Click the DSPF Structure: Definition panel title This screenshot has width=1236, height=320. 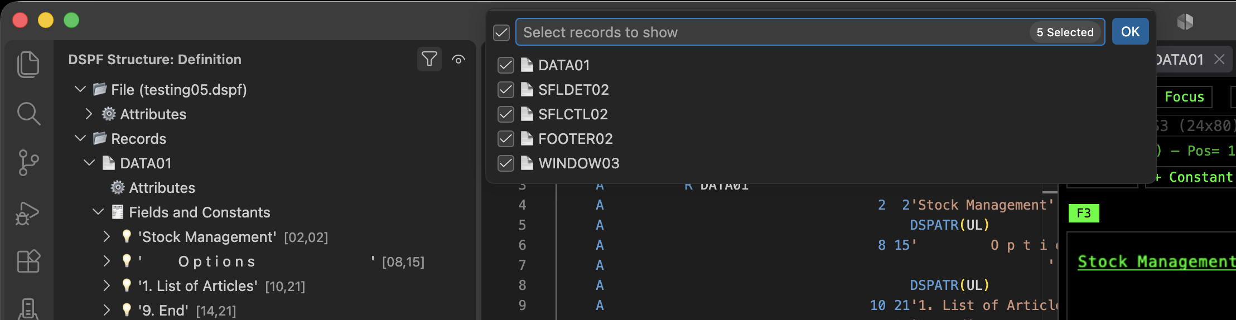pyautogui.click(x=155, y=59)
